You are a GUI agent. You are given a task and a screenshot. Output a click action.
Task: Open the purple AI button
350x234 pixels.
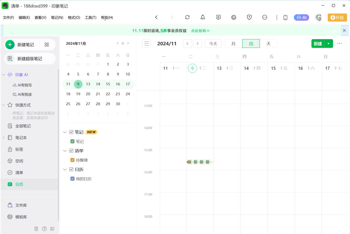point(301,17)
